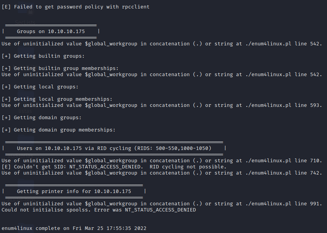Screen dimensions: 327x233
Task: Click the warning ending in "line 593."
Action: pyautogui.click(x=161, y=105)
